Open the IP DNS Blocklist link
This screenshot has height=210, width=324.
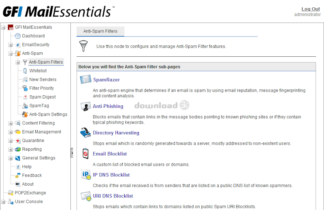click(x=111, y=175)
